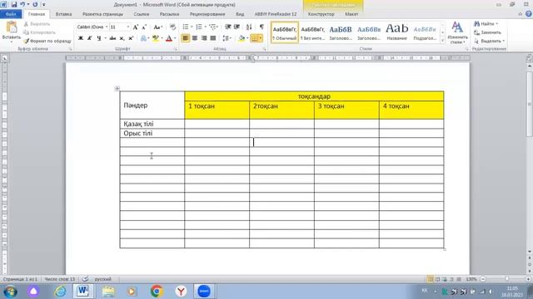The width and height of the screenshot is (533, 299).
Task: Click the zoom out minus button
Action: [483, 279]
